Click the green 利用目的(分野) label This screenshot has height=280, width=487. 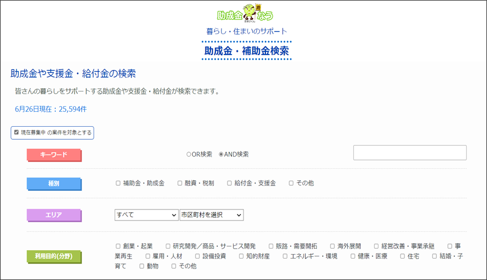(54, 256)
